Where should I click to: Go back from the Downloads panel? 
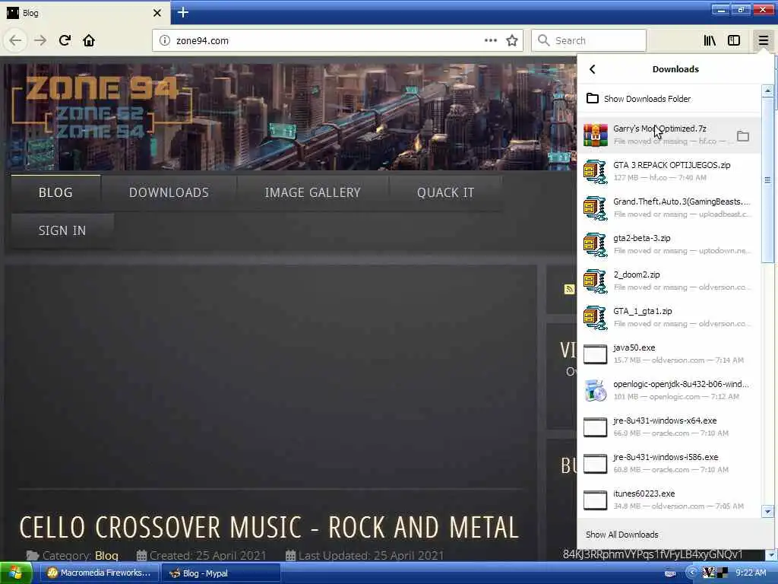593,69
